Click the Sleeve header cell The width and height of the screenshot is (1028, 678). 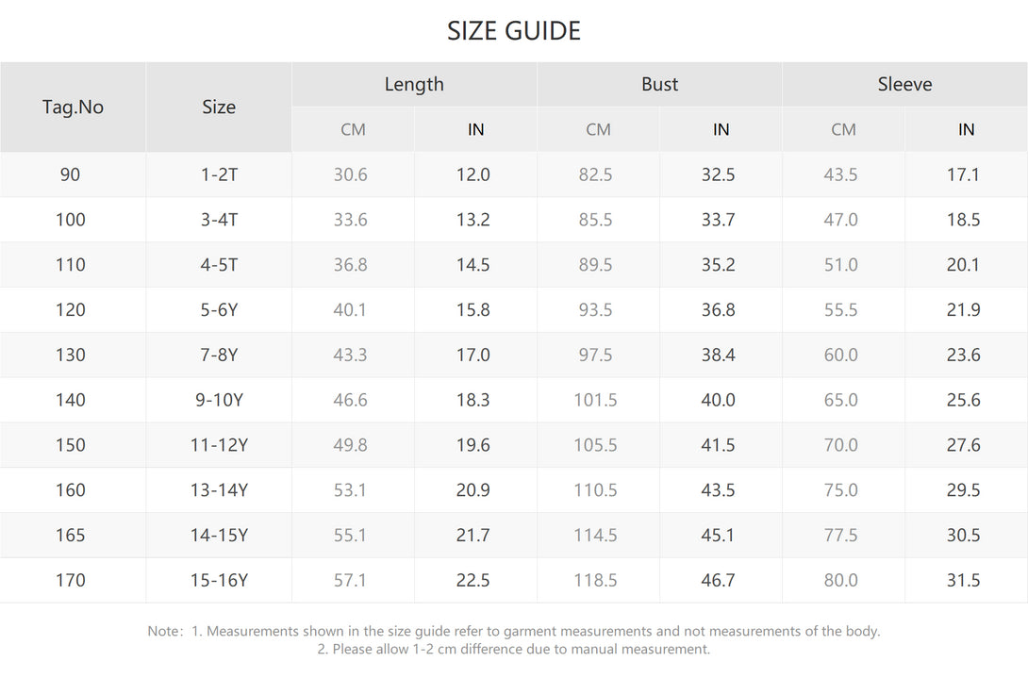coord(904,84)
